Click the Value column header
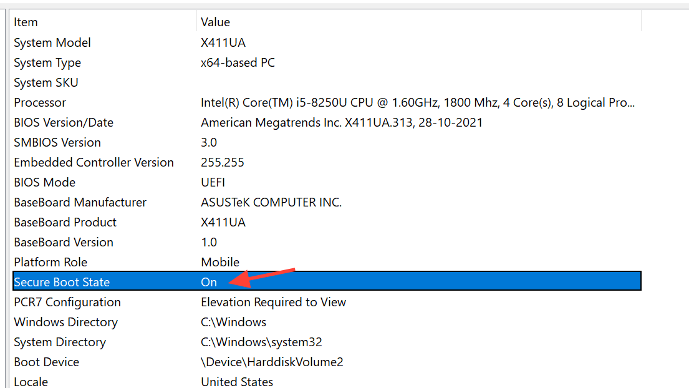This screenshot has width=689, height=388. click(216, 22)
